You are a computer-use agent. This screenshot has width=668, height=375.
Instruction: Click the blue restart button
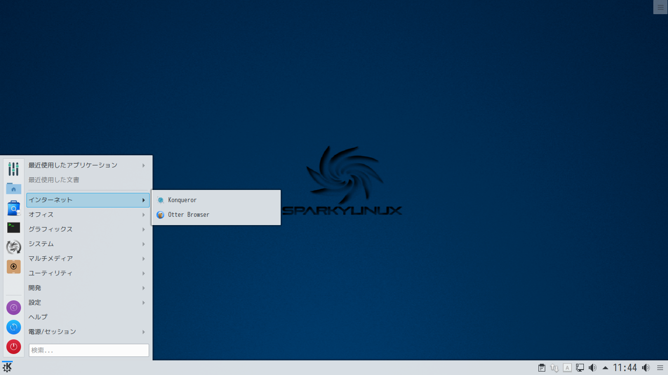pyautogui.click(x=14, y=327)
